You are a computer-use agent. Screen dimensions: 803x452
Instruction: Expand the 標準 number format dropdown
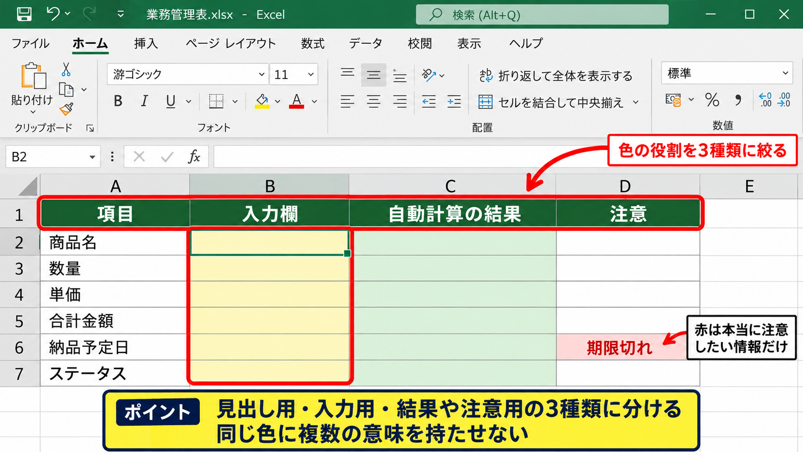pos(785,73)
